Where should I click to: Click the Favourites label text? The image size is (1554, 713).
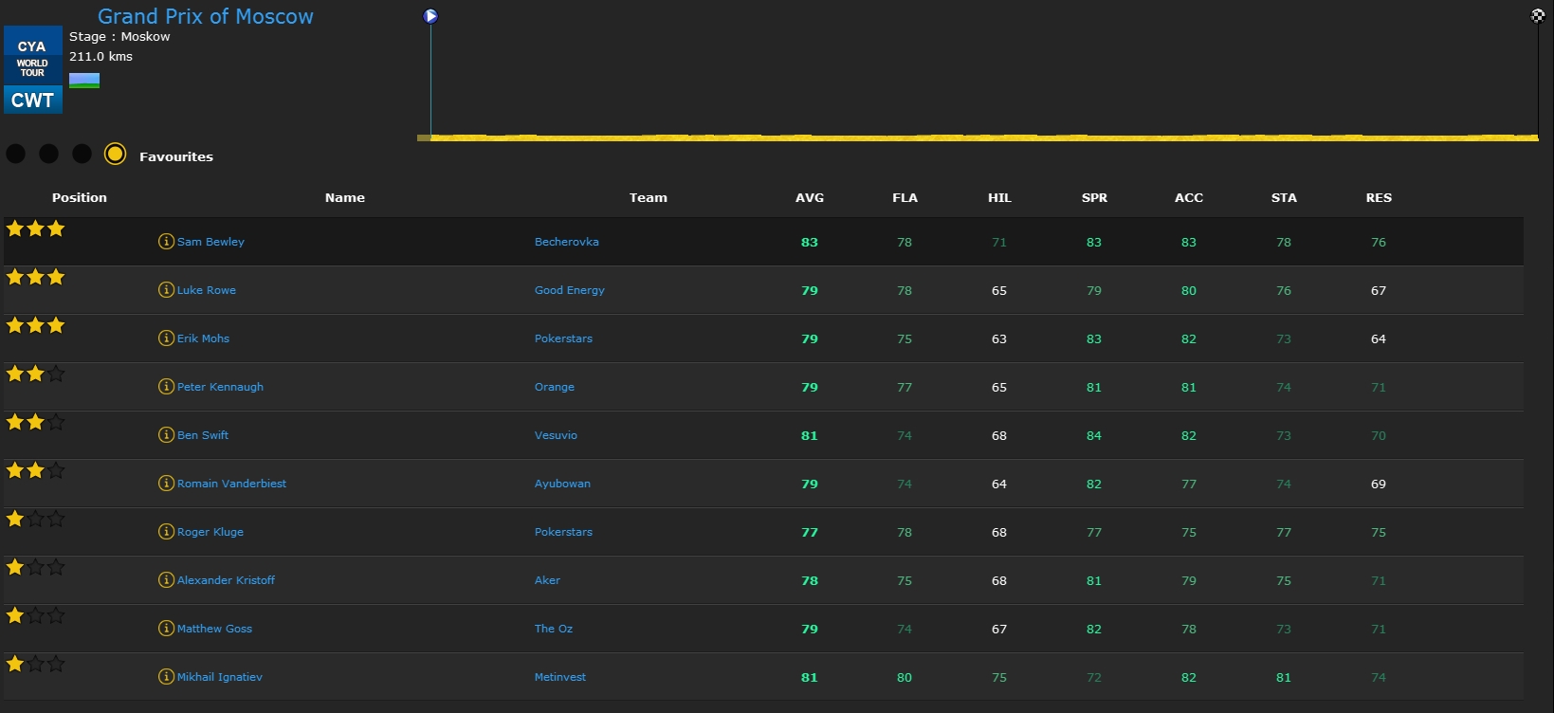click(176, 156)
